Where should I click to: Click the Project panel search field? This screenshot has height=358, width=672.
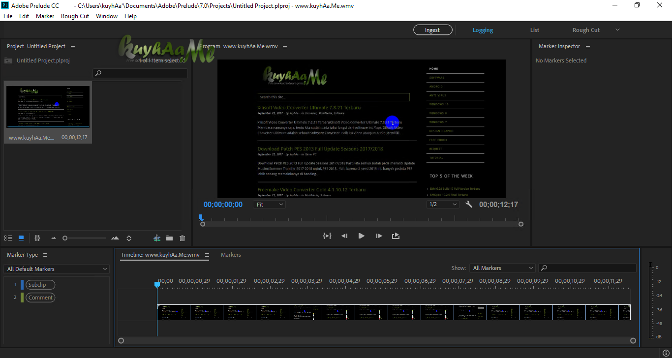coord(140,73)
